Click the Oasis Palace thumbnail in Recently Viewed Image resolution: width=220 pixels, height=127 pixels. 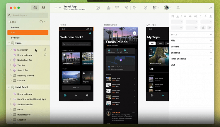pos(71,59)
